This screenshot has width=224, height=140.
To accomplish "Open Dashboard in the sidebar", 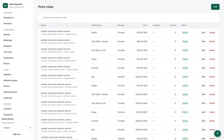I will coord(8,18).
